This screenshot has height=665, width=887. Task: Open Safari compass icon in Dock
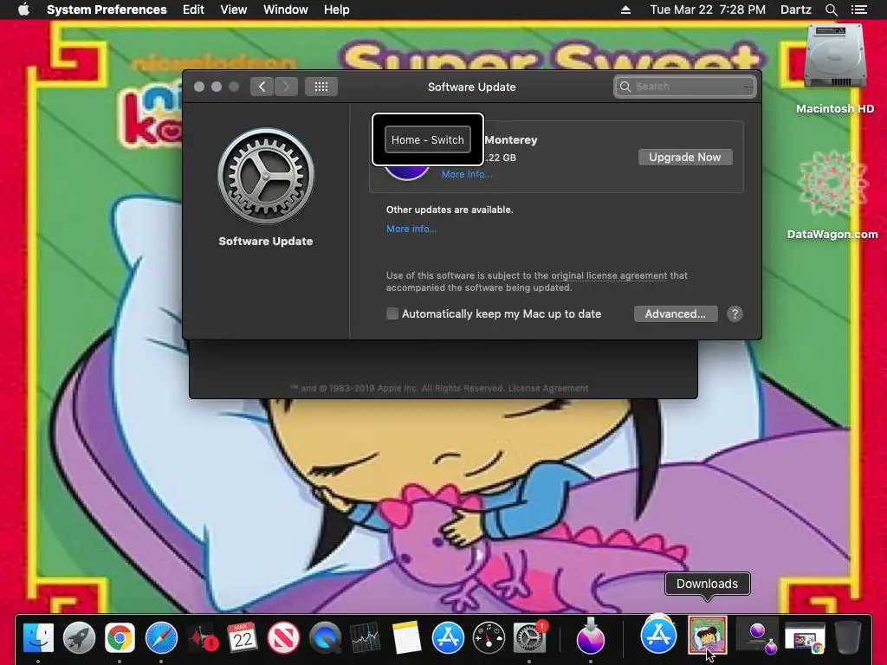coord(161,638)
